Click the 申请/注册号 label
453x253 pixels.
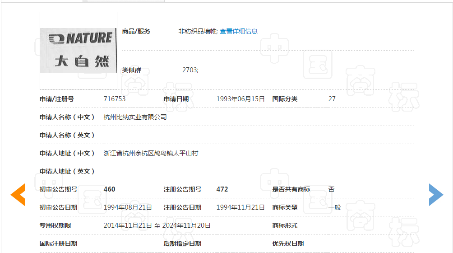click(x=57, y=99)
